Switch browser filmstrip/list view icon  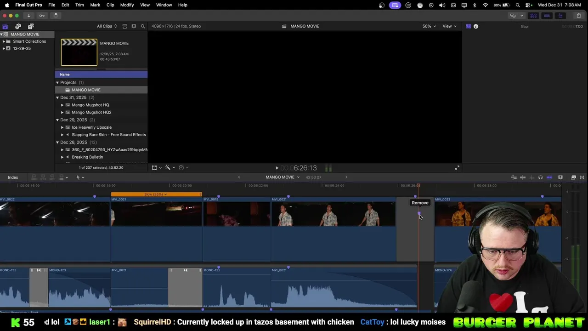click(x=134, y=26)
